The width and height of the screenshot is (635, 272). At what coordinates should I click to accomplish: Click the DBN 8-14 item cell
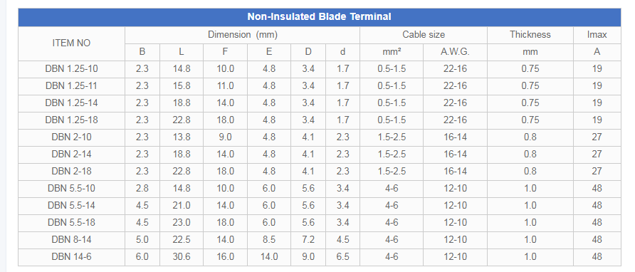[71, 239]
